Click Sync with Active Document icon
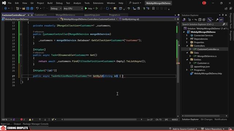 pyautogui.click(x=196, y=20)
